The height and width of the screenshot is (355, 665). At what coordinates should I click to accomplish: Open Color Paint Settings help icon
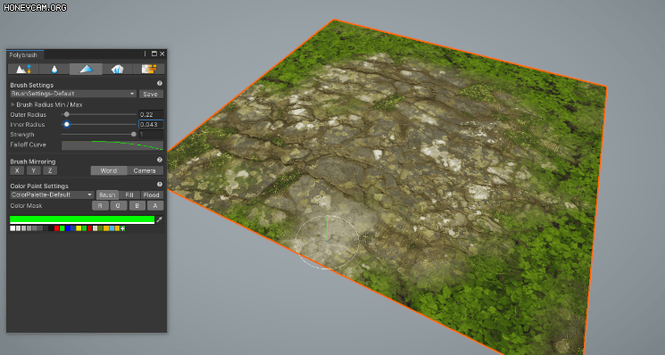pos(160,185)
